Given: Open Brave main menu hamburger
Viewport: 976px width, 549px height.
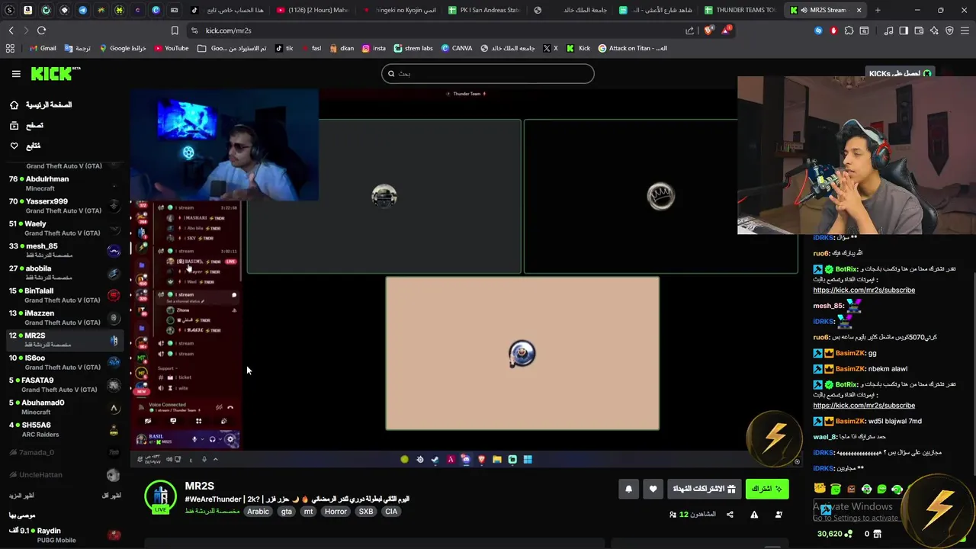Looking at the screenshot, I should (x=965, y=30).
